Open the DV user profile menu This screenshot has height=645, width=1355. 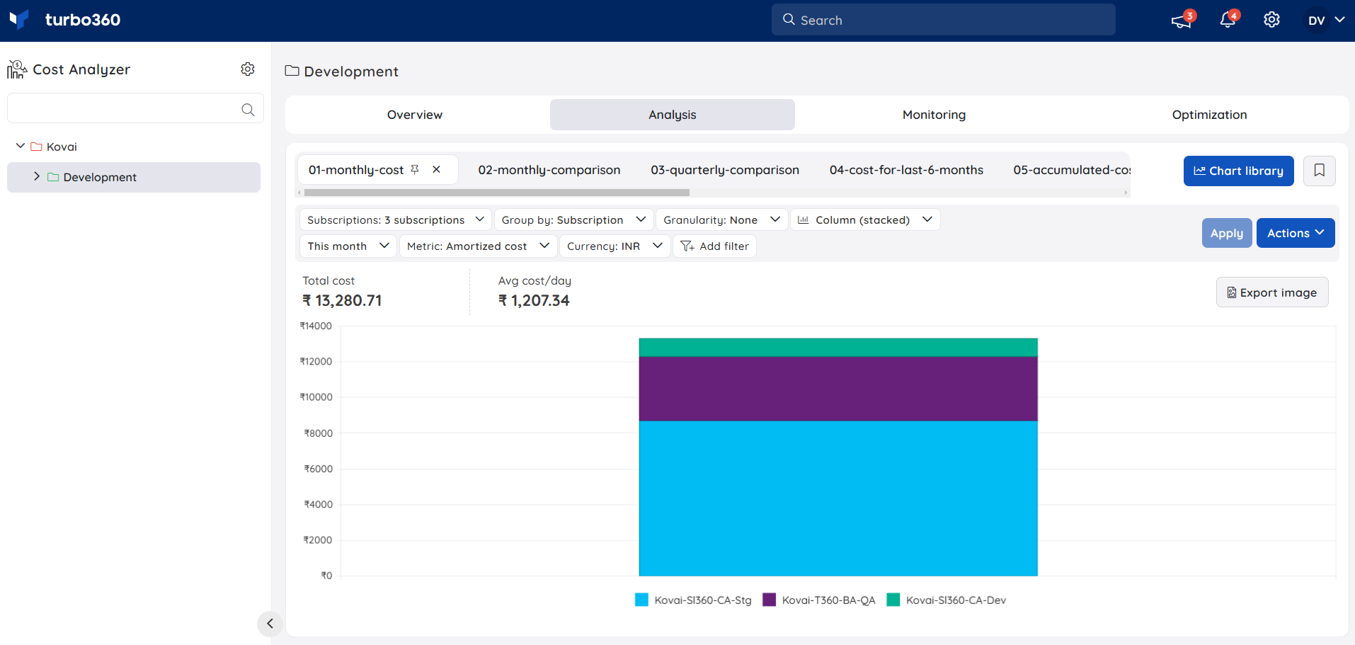[1325, 20]
